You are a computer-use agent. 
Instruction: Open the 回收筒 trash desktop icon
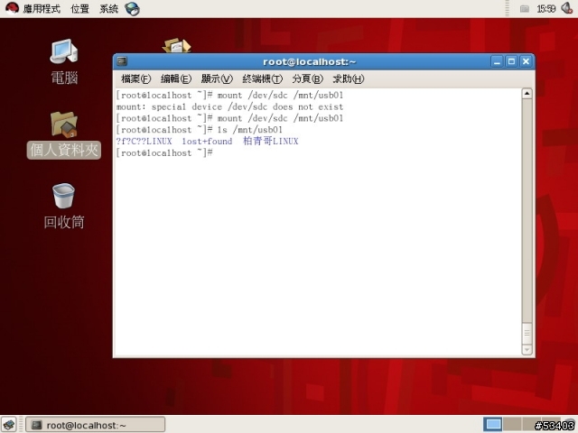tap(64, 207)
